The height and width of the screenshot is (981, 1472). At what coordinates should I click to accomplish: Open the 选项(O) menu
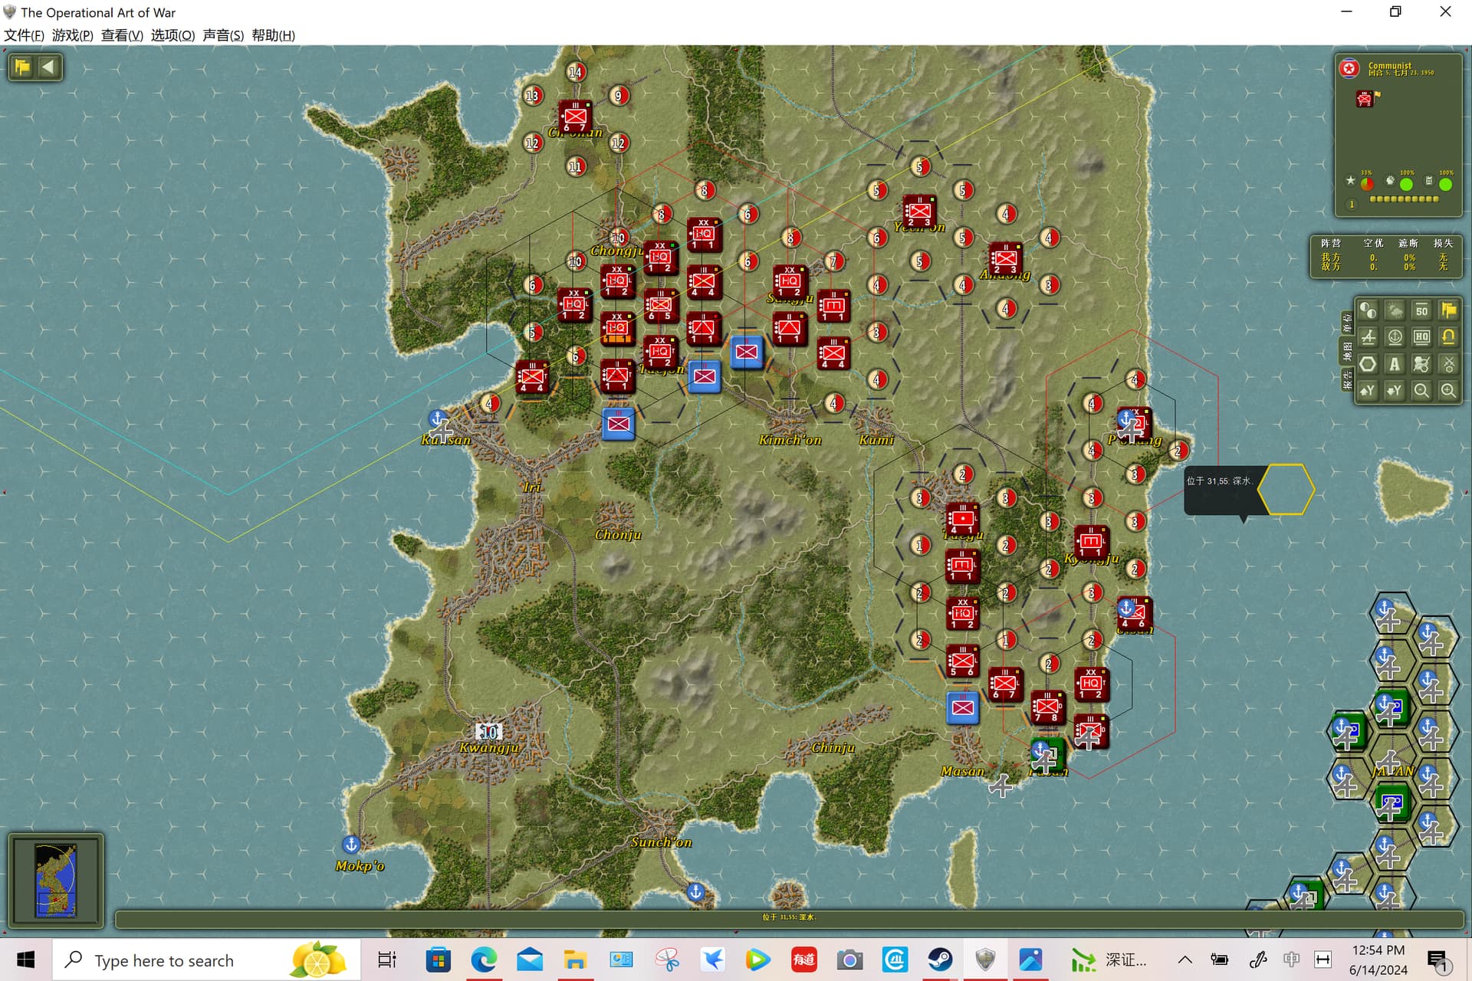point(172,35)
